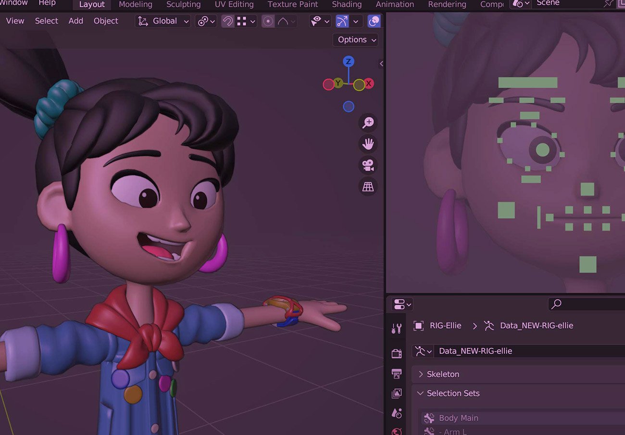The width and height of the screenshot is (625, 435).
Task: Switch to the Texture Paint workspace tab
Action: coord(293,4)
